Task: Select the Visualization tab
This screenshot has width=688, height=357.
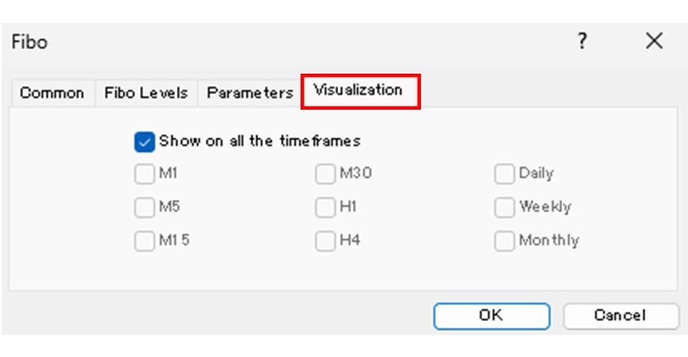Action: [x=358, y=90]
